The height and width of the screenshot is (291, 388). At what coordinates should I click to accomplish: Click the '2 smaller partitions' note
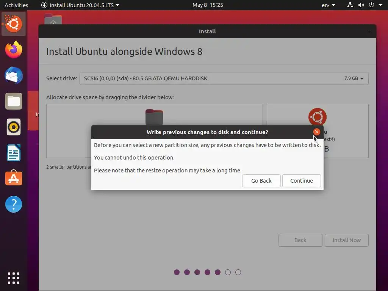[69, 167]
